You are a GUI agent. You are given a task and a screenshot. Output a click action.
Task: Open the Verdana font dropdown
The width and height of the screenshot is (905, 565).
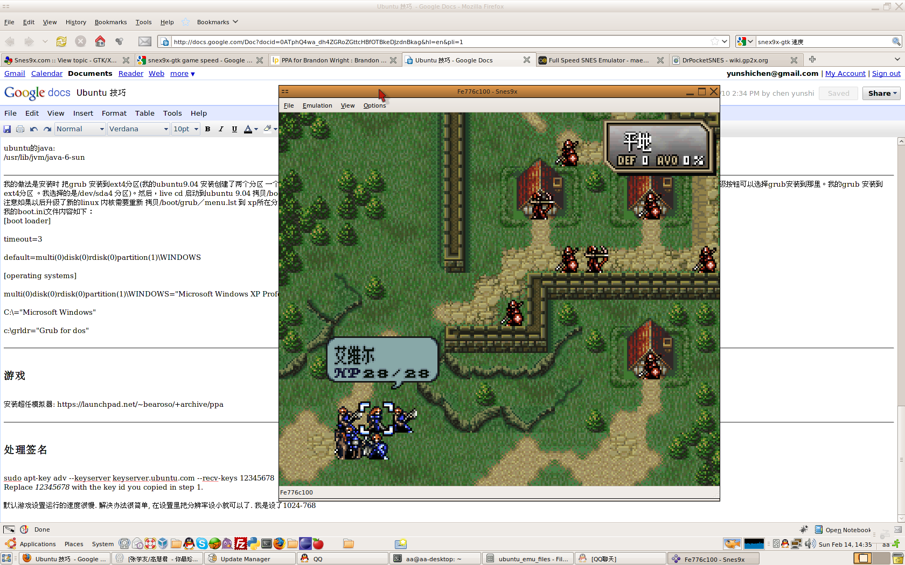(x=138, y=129)
